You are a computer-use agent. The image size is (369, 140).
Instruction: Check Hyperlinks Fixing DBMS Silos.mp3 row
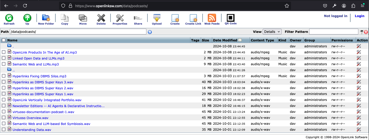4,76
